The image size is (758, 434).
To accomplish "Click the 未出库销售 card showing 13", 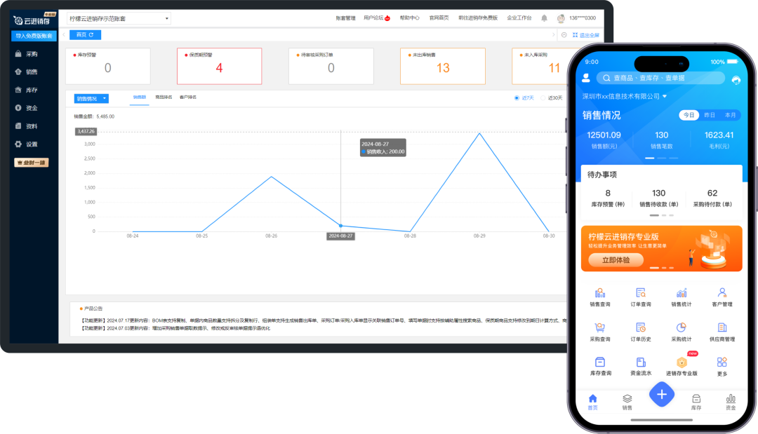I will coord(443,66).
